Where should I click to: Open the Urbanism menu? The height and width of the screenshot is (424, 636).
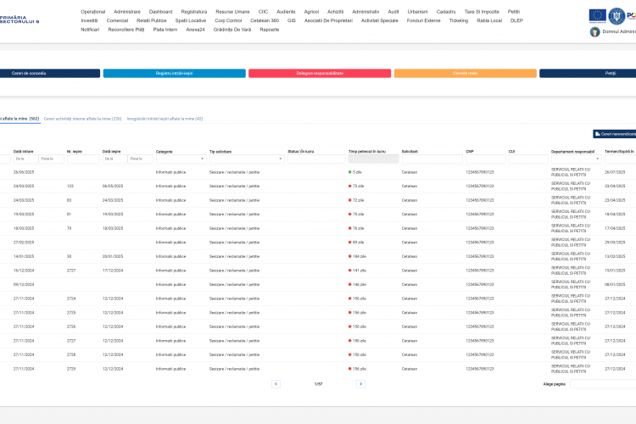(x=418, y=12)
